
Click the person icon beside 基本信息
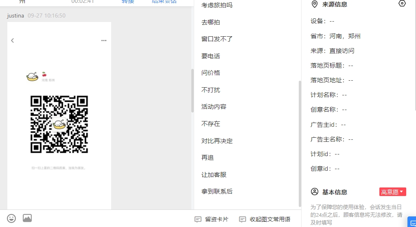[x=314, y=192]
